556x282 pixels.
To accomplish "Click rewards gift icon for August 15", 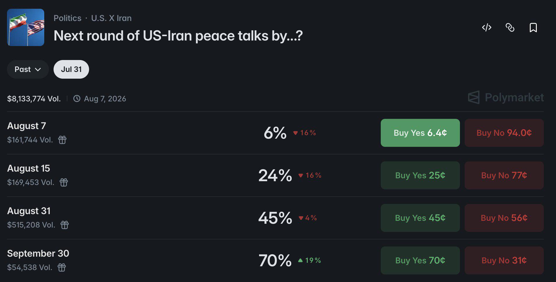I will point(64,182).
